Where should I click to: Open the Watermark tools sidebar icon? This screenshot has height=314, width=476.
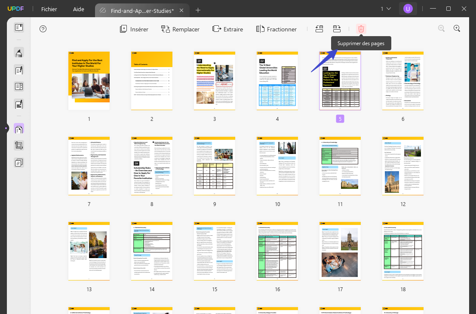click(19, 163)
